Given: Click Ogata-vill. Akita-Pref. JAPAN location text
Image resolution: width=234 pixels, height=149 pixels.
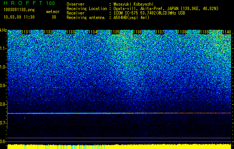Looking at the screenshot, I should point(166,9).
